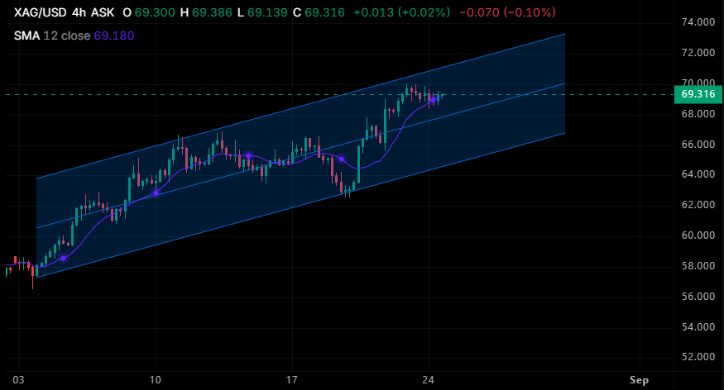The width and height of the screenshot is (724, 390).
Task: Click the green +0.013 (+0.02%) change value
Action: [x=401, y=12]
